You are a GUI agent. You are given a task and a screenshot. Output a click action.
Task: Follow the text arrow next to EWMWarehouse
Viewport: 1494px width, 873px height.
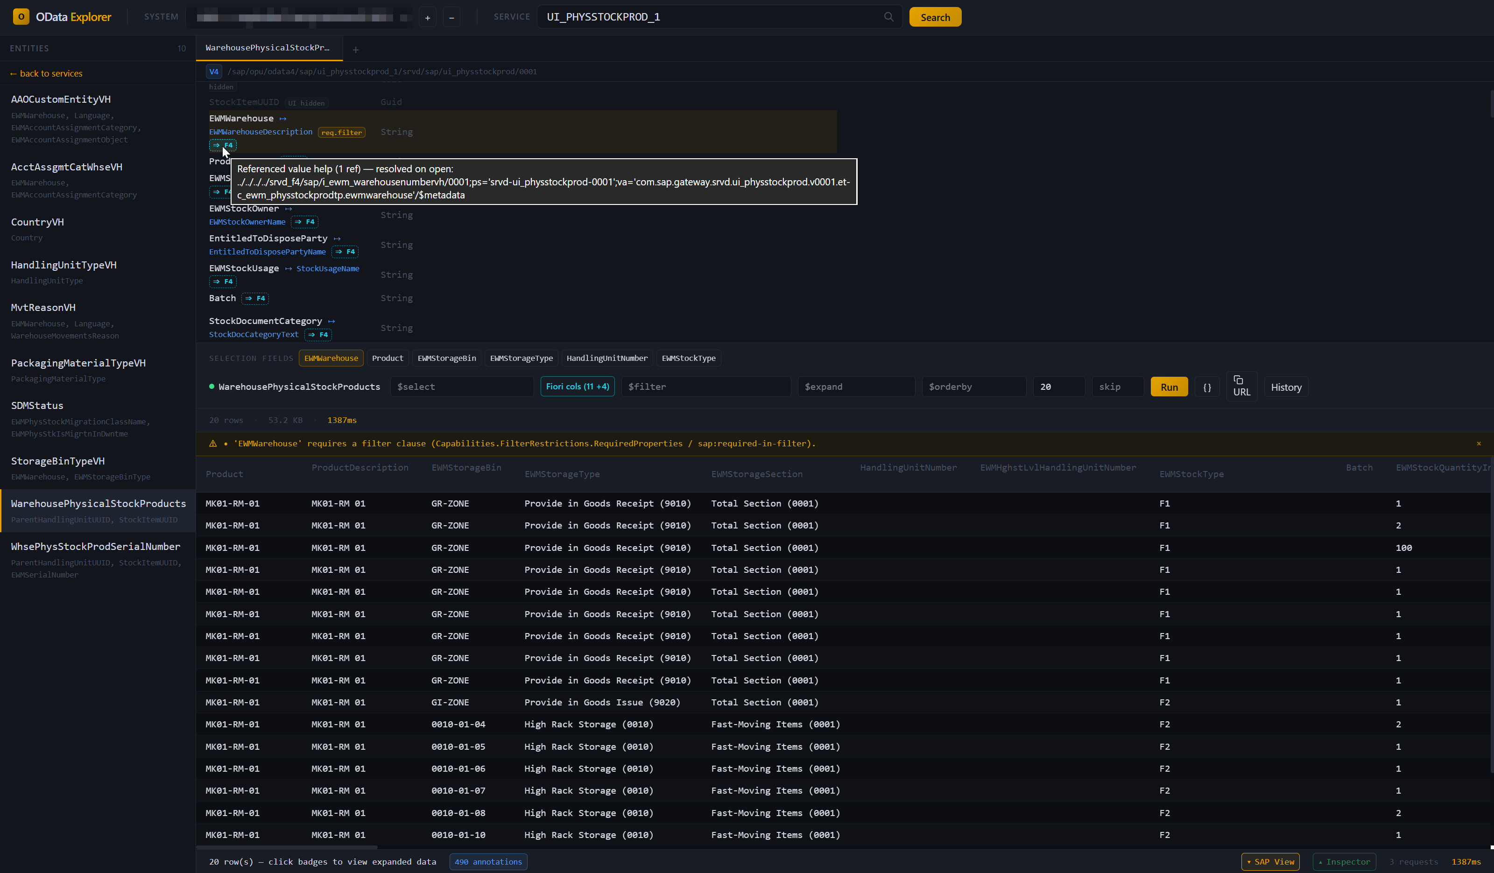283,119
